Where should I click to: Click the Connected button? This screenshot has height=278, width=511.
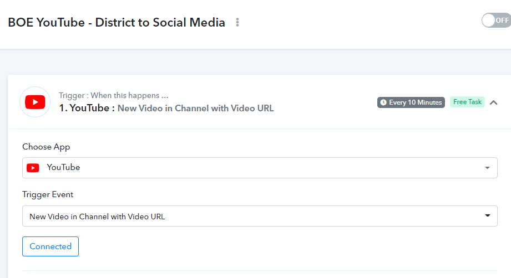coord(50,246)
